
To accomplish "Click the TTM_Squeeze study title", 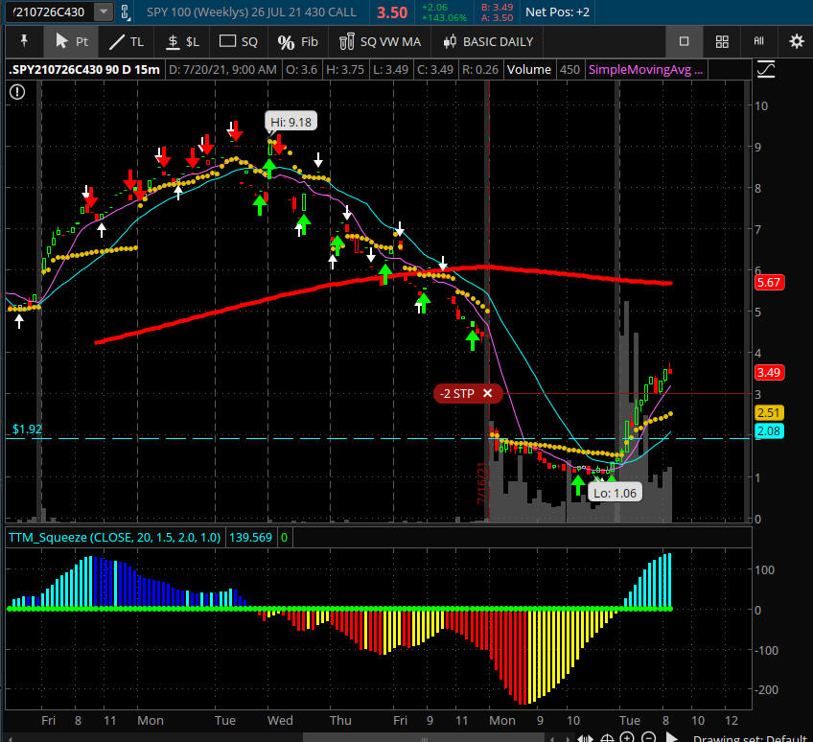I will [114, 537].
